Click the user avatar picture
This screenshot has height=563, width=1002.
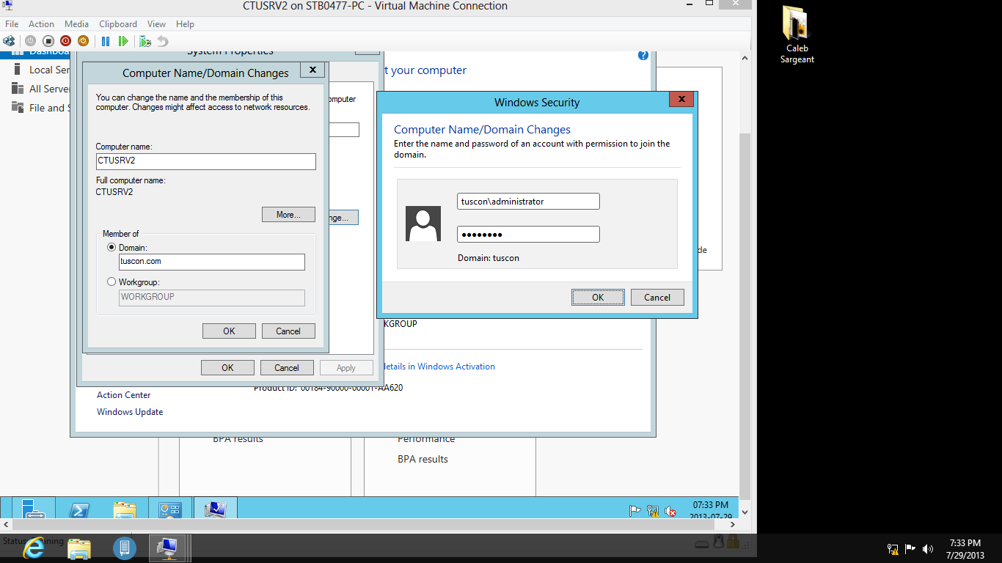[x=423, y=224]
